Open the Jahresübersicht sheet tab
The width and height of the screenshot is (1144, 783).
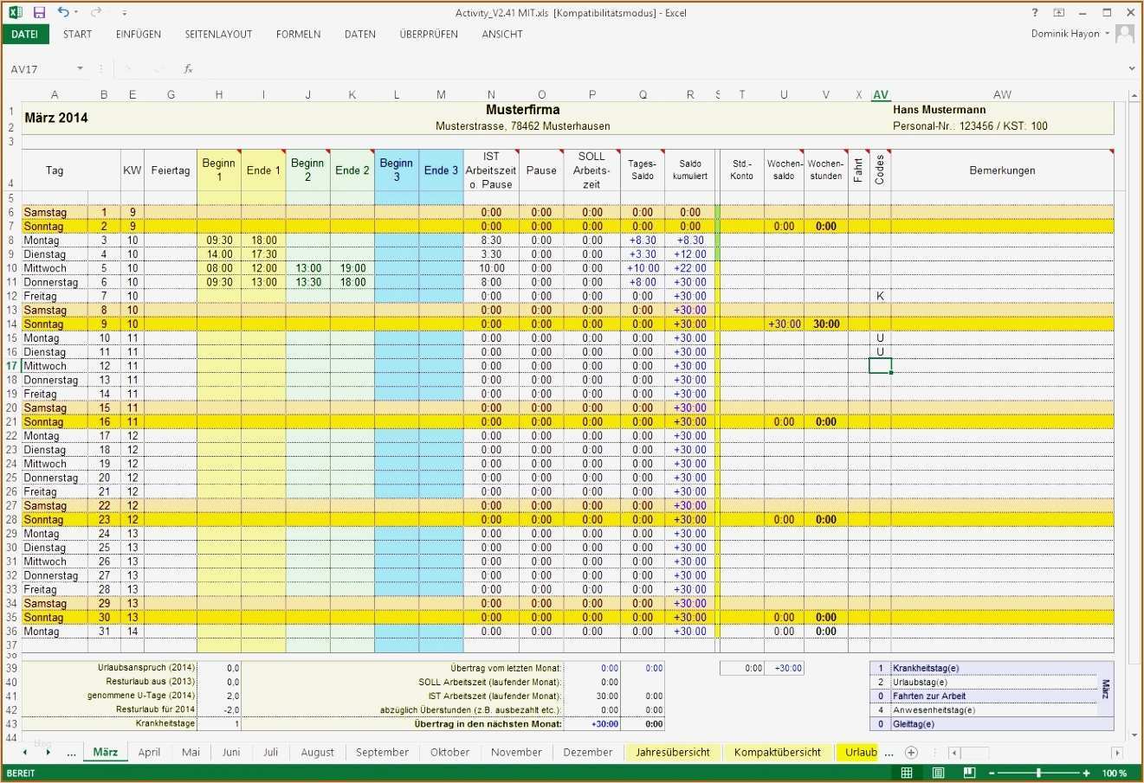[673, 752]
